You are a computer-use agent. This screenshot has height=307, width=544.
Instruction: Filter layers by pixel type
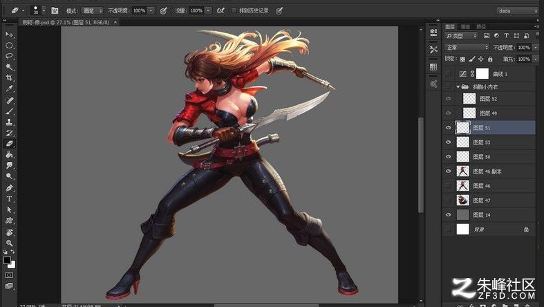(x=487, y=36)
